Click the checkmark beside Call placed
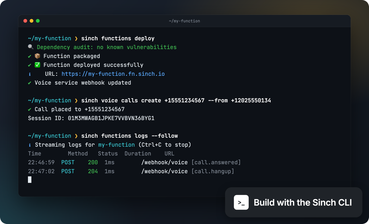The width and height of the screenshot is (369, 224). click(x=30, y=109)
